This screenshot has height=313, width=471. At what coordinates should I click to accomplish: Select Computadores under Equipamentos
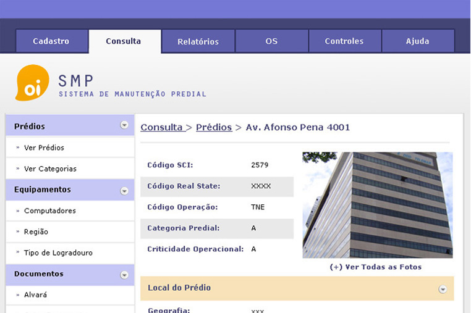50,211
